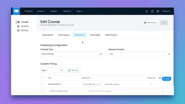The width and height of the screenshot is (185, 104).
Task: Click the Courses graduation cap icon
Action: [x=18, y=22]
